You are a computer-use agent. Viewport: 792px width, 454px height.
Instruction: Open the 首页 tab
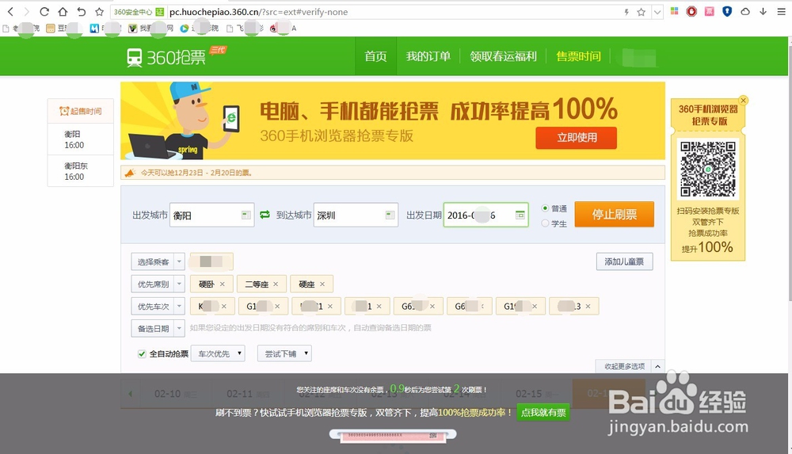375,56
